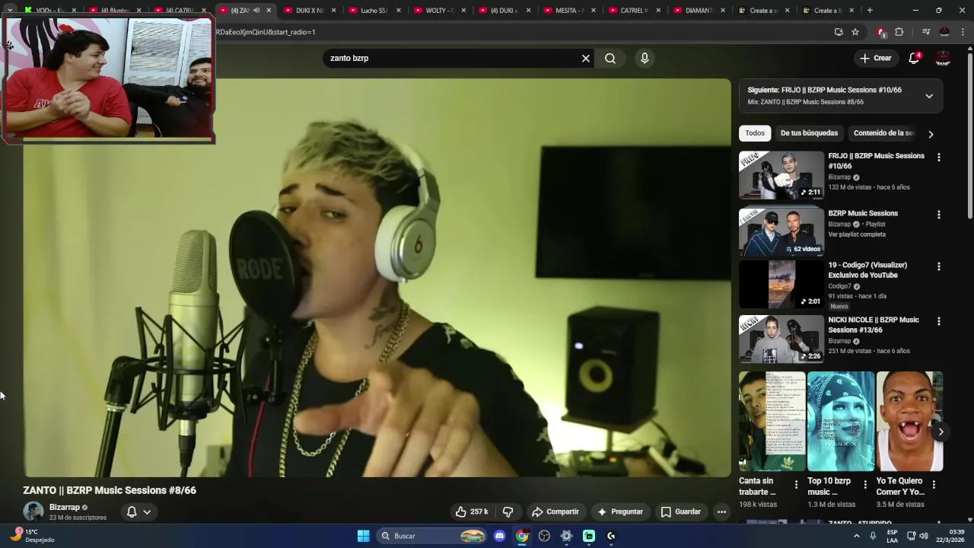Open the 'Canta sin trabarte' short
This screenshot has width=974, height=548.
coord(772,422)
